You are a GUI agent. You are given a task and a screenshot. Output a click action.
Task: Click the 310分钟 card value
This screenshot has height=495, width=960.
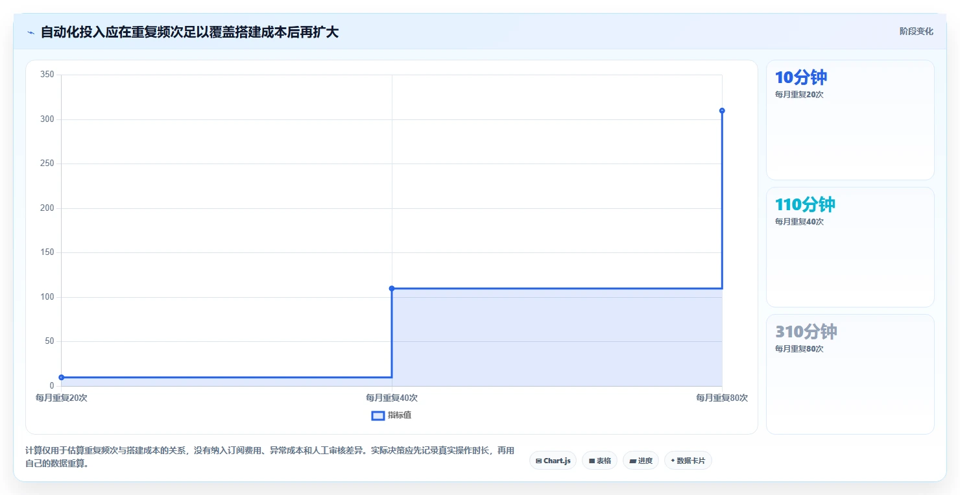click(x=806, y=332)
